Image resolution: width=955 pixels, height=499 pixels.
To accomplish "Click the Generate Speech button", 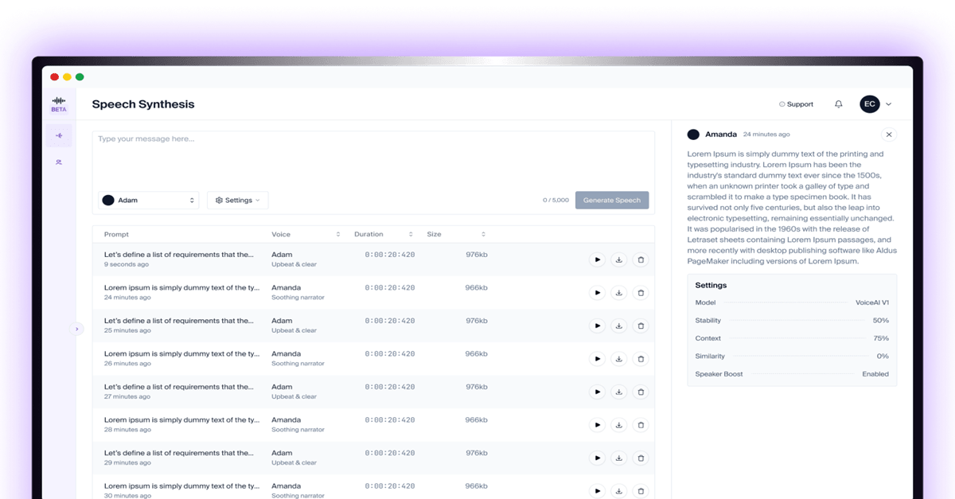I will click(611, 200).
